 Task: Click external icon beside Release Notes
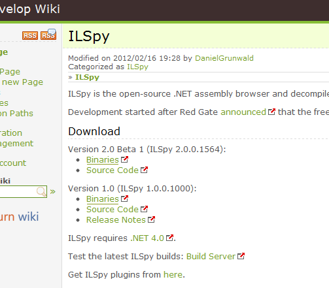click(151, 219)
